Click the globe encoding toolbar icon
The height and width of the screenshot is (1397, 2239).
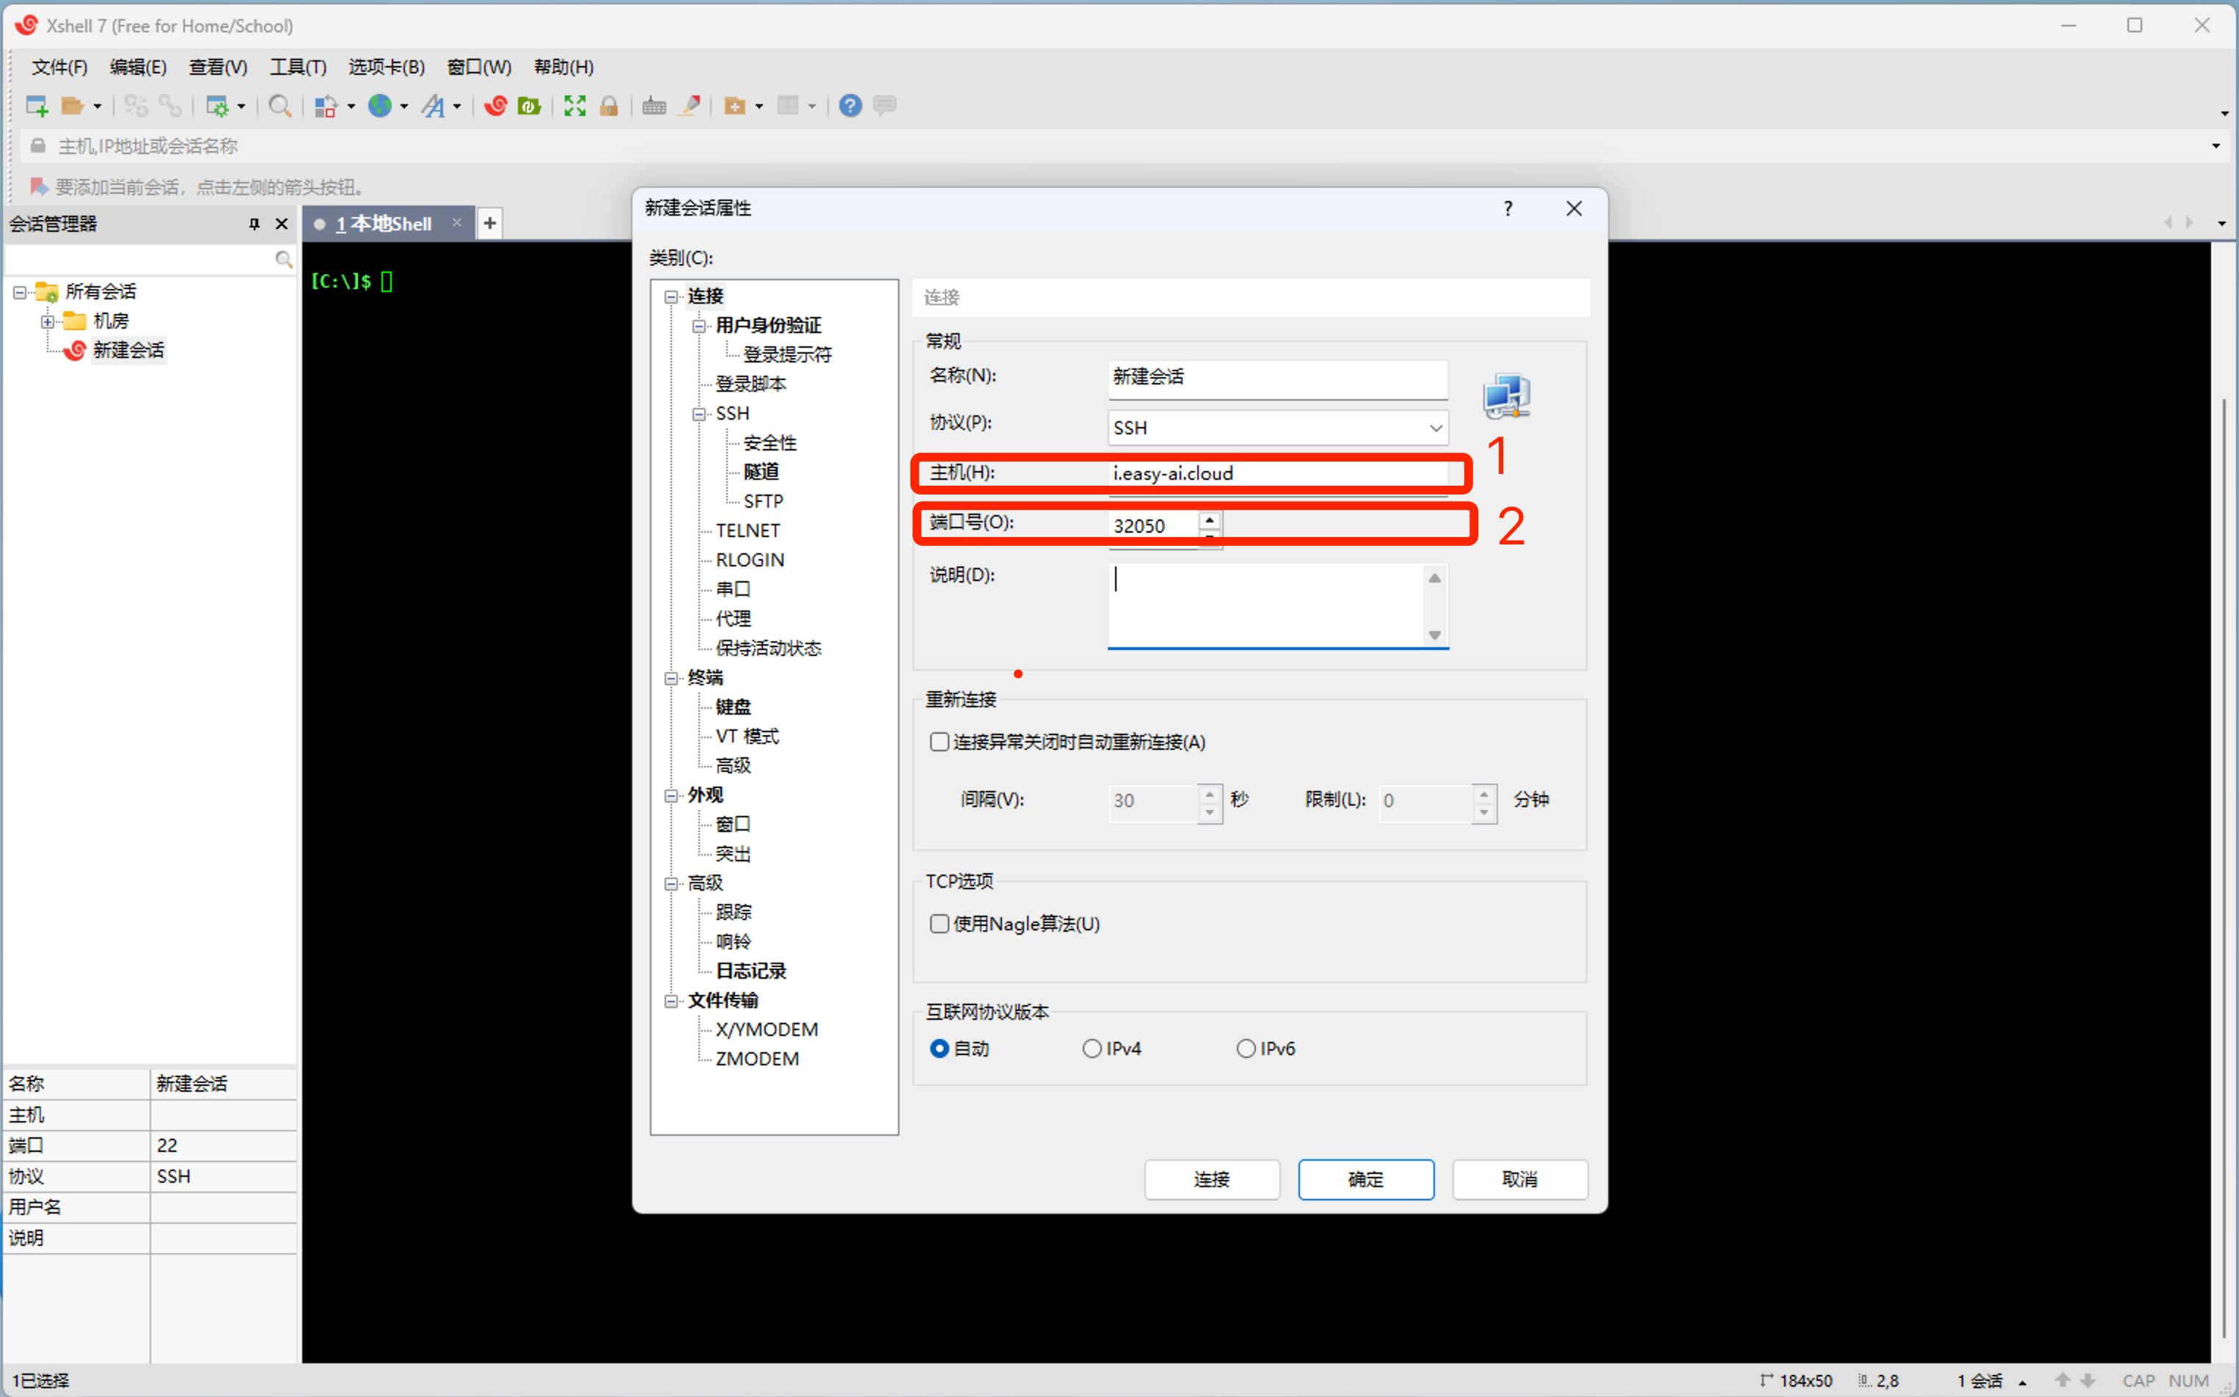point(379,106)
